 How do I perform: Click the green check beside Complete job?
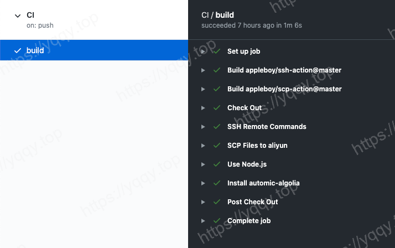(217, 221)
